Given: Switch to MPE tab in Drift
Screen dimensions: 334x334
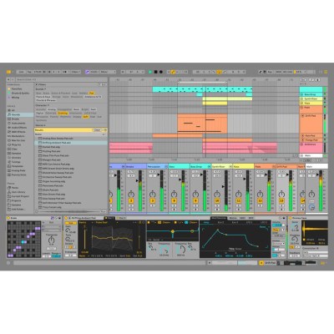Looking at the screenshot, I should point(250,218).
